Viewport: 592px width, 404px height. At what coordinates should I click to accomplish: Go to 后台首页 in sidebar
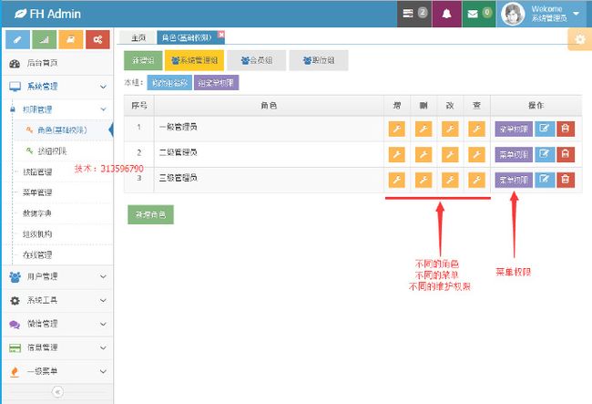click(57, 63)
